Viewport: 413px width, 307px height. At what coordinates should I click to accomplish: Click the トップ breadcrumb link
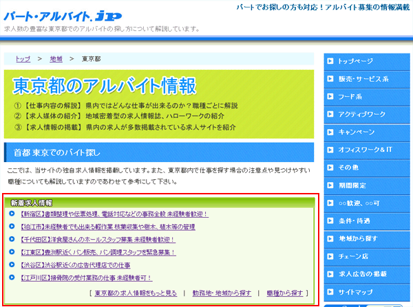pos(23,59)
